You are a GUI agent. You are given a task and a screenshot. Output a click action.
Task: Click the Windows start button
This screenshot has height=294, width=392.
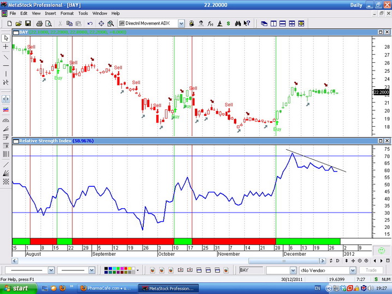[16, 288]
